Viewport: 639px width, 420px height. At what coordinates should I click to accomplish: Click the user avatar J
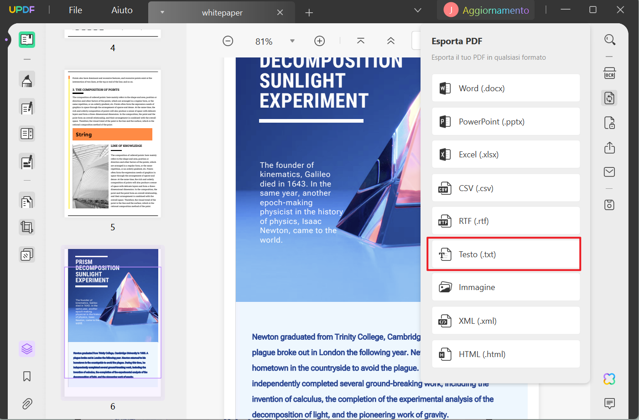tap(451, 10)
